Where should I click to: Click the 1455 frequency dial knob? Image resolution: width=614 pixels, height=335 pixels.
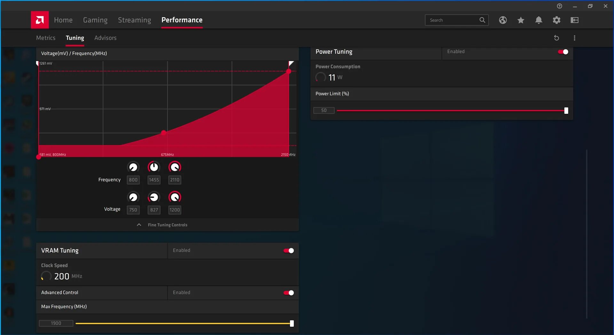click(x=154, y=167)
